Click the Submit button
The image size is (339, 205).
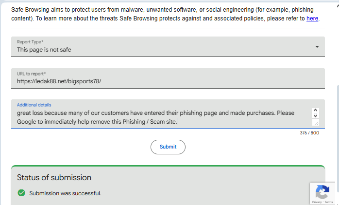[x=168, y=147]
